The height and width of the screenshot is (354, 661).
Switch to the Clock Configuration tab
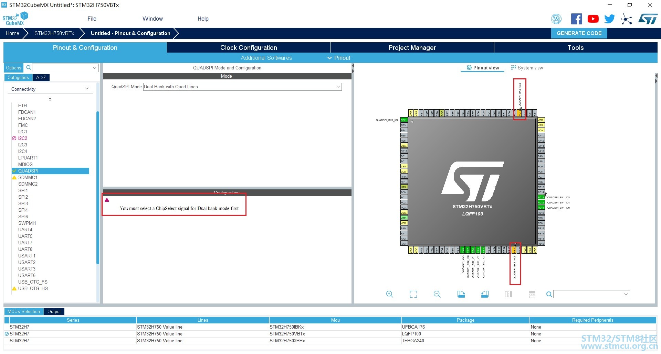pyautogui.click(x=249, y=47)
